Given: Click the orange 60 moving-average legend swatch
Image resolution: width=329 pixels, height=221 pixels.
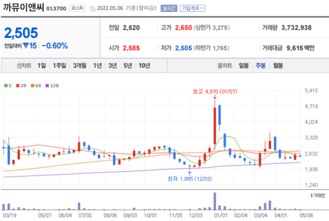Looking at the screenshot, I should tap(32, 86).
